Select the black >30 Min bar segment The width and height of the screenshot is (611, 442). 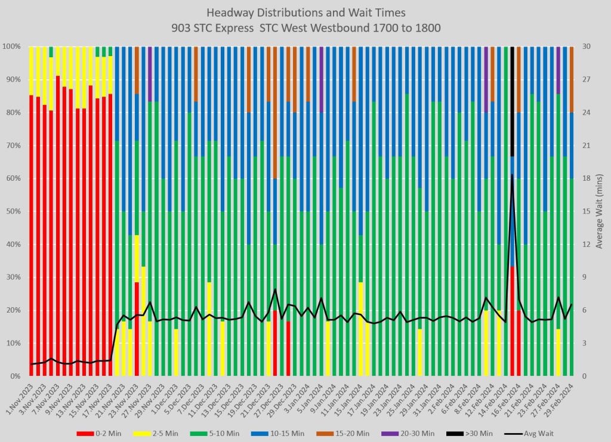coord(512,101)
